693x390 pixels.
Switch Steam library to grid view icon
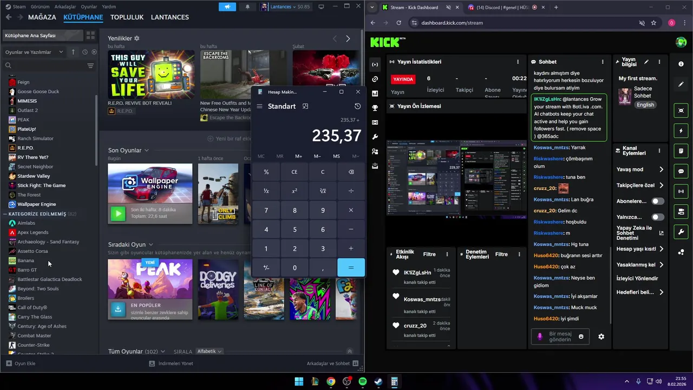tap(90, 35)
